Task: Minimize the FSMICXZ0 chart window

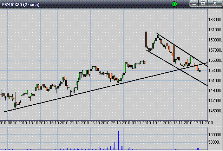Action: tap(194, 4)
